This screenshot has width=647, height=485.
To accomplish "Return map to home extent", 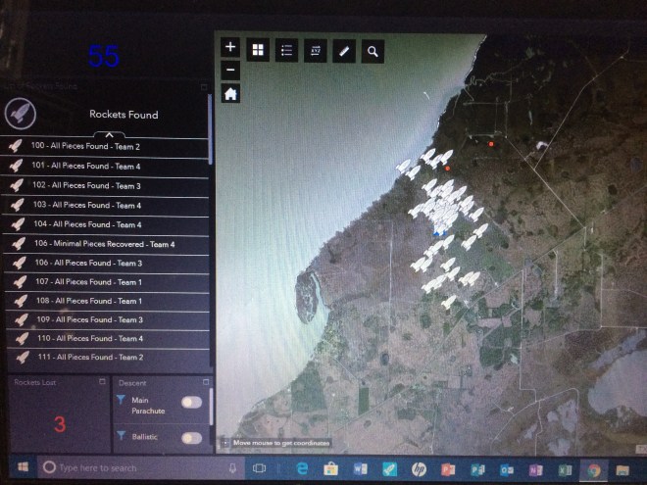I will pyautogui.click(x=229, y=94).
